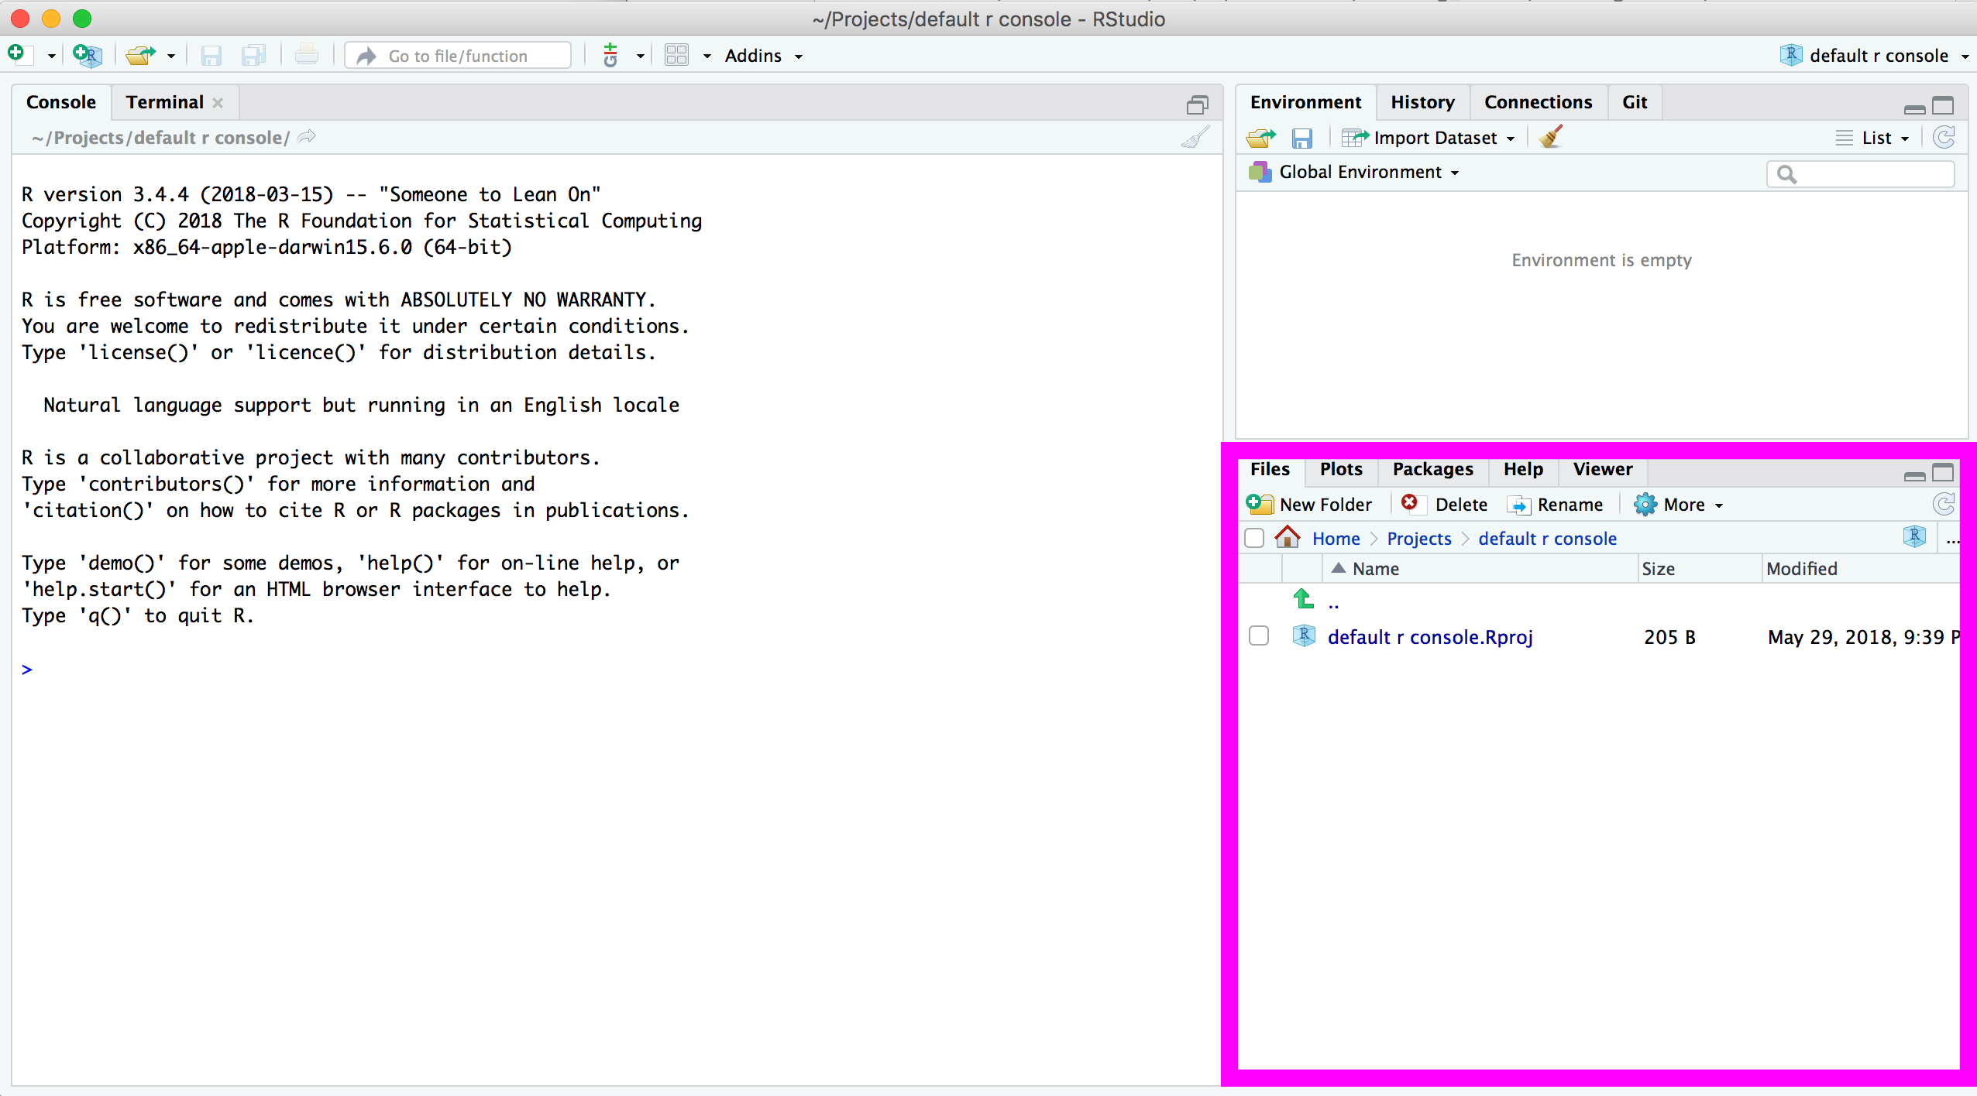Click the New Project icon in toolbar

87,56
